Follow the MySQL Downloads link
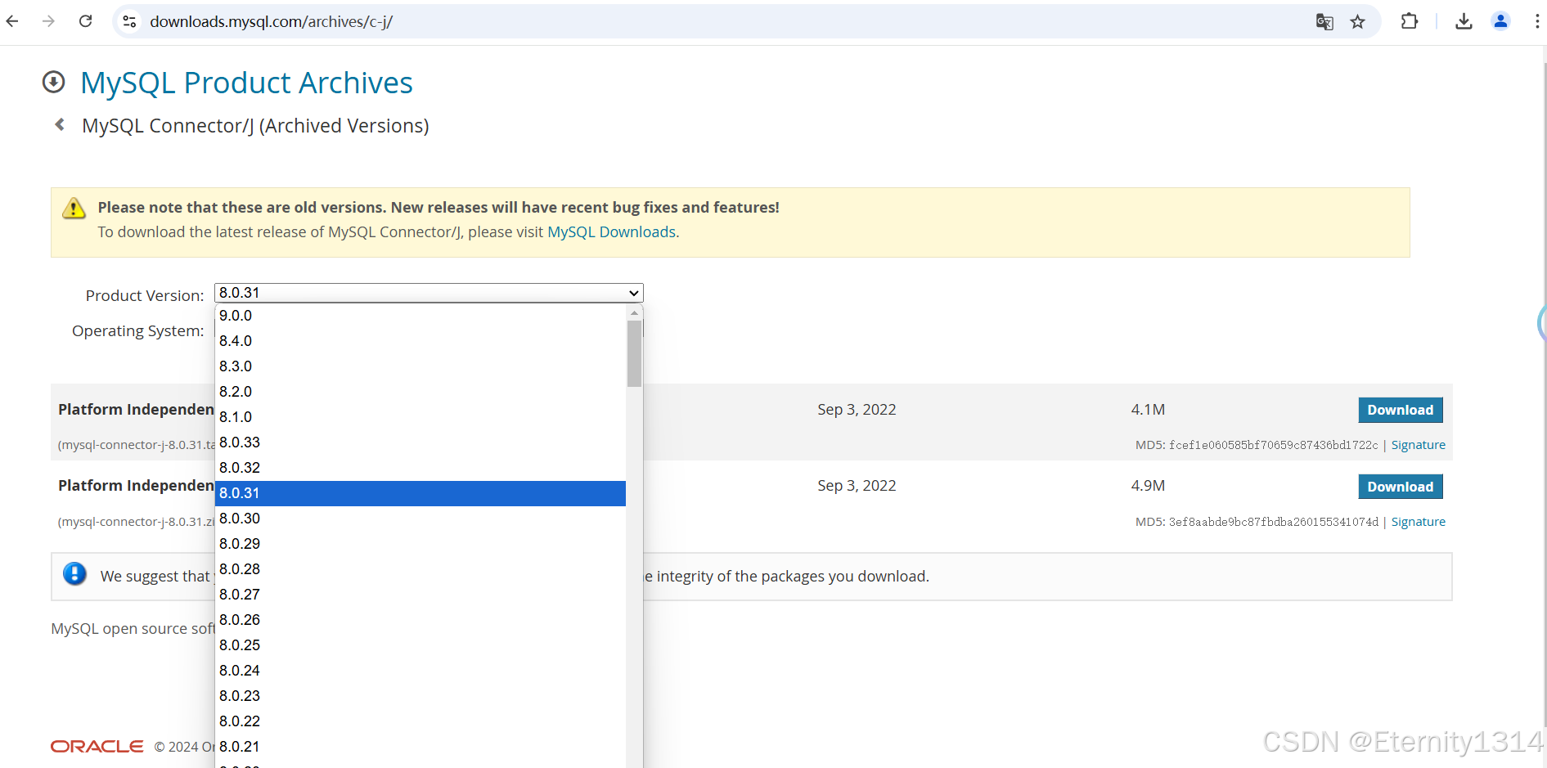This screenshot has width=1547, height=768. 611,232
